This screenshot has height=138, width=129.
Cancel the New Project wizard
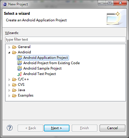(x=112, y=128)
